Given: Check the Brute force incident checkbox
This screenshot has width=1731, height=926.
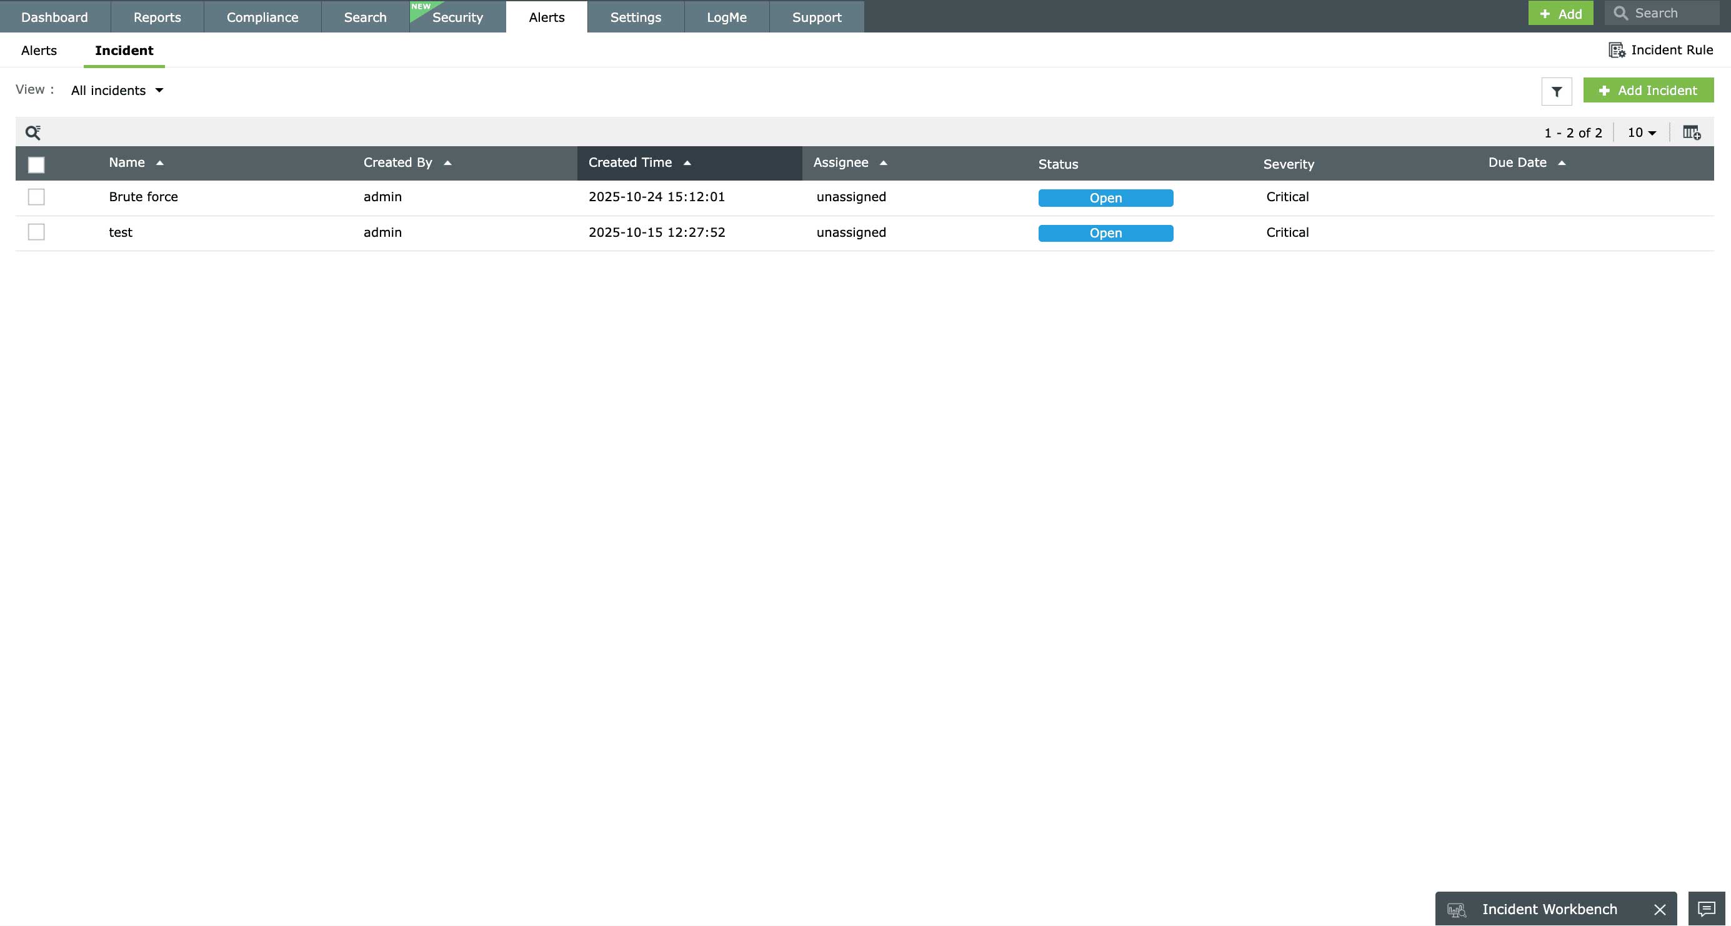Looking at the screenshot, I should [x=36, y=197].
